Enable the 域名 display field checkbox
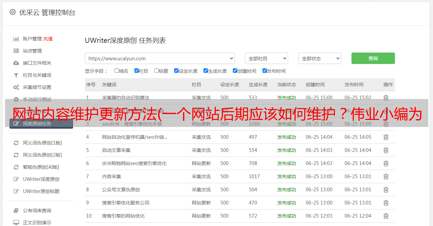This screenshot has height=226, width=433. 117,71
